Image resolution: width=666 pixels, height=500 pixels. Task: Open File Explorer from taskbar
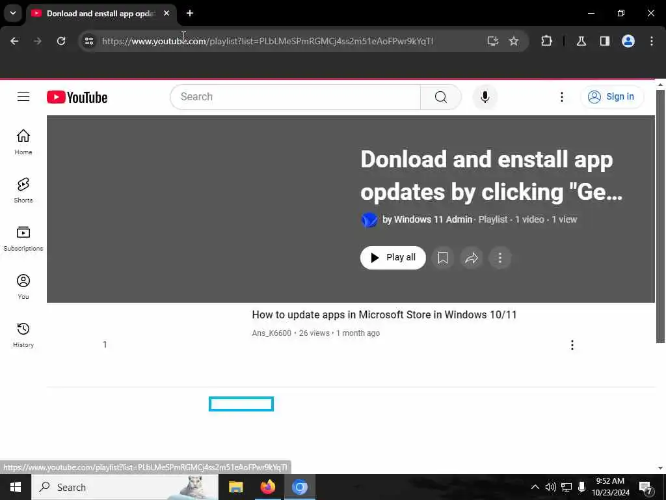[x=235, y=487]
